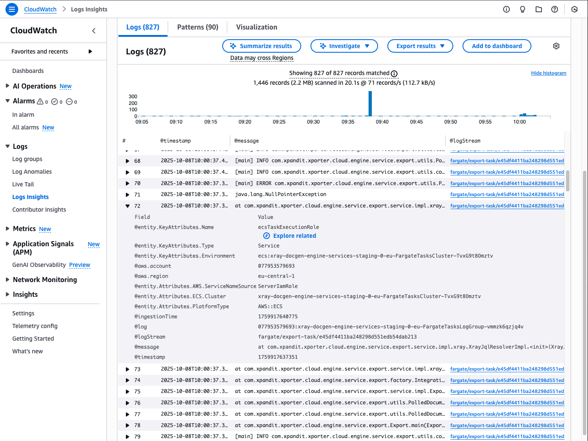This screenshot has height=441, width=588.
Task: Open the Export results dropdown
Action: pyautogui.click(x=420, y=46)
